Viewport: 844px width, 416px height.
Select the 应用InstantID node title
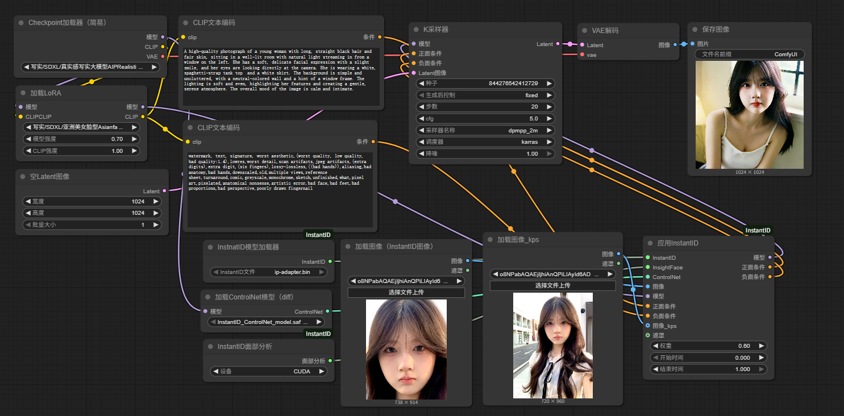(678, 243)
